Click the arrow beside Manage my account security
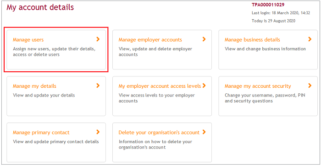This screenshot has width=321, height=166. 310,86
